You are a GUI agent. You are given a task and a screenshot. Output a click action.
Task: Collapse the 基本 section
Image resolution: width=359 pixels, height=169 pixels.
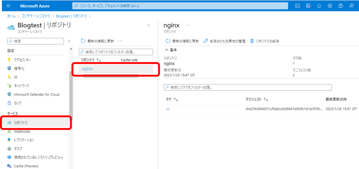pyautogui.click(x=171, y=50)
